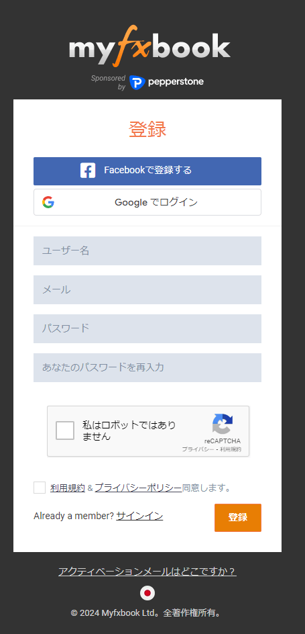Screen dimensions: 305x634
Task: Follow the サインイン sign-in link
Action: point(139,516)
